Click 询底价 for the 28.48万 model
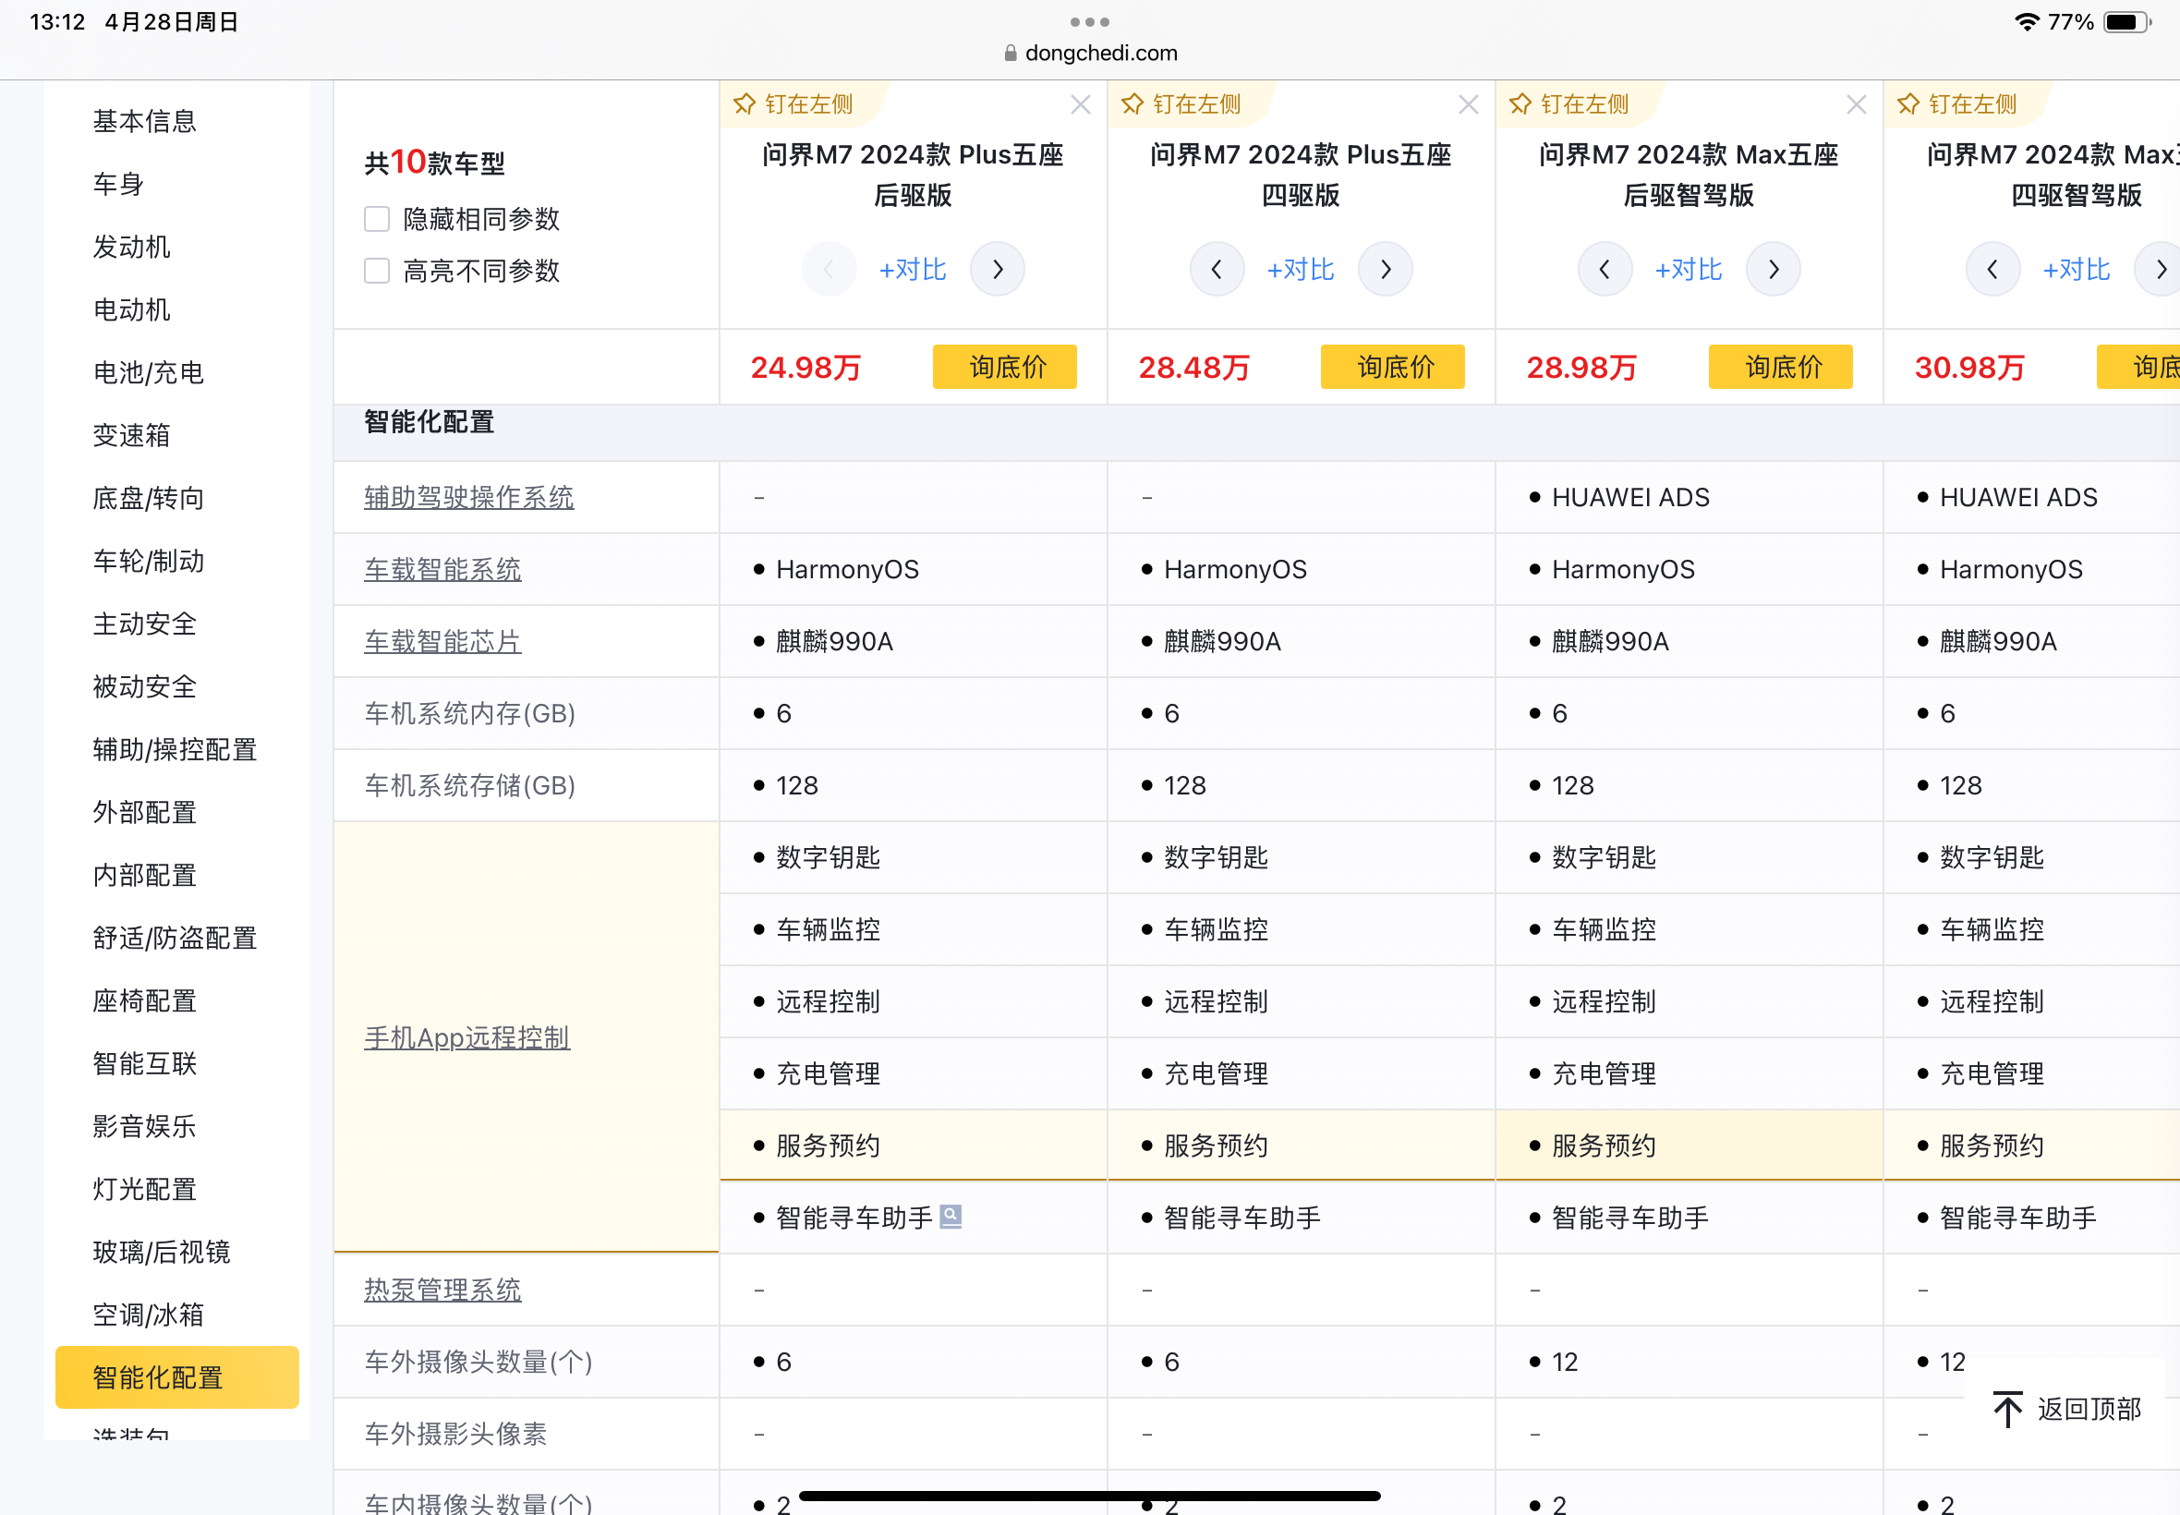 [x=1392, y=367]
